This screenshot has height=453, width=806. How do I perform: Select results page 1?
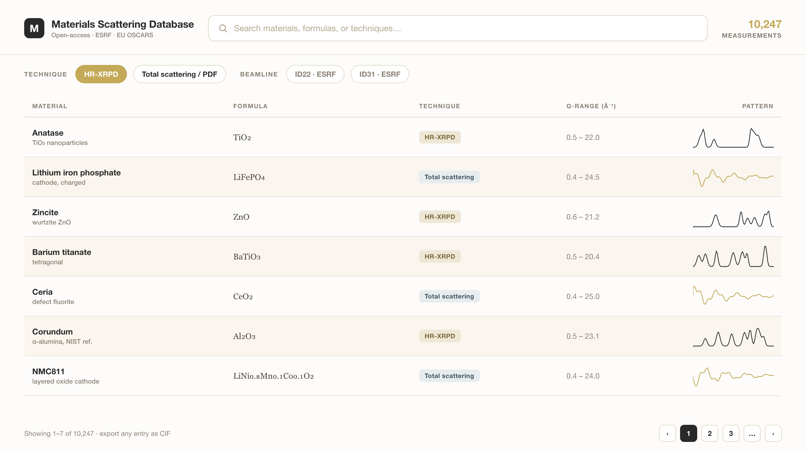click(688, 433)
